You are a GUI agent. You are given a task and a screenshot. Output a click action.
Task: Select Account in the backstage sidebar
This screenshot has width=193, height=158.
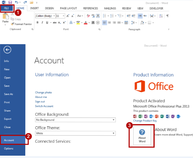[9, 140]
